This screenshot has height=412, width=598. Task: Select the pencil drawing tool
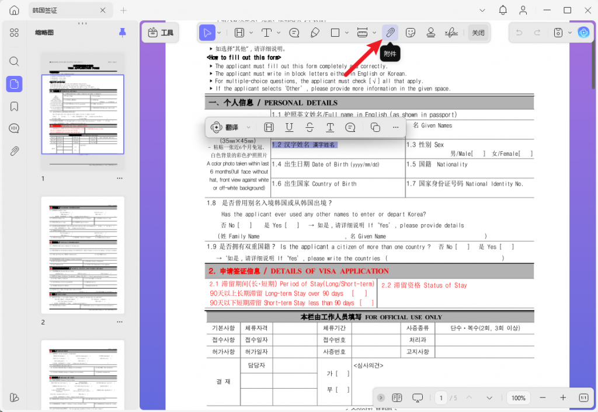point(315,33)
